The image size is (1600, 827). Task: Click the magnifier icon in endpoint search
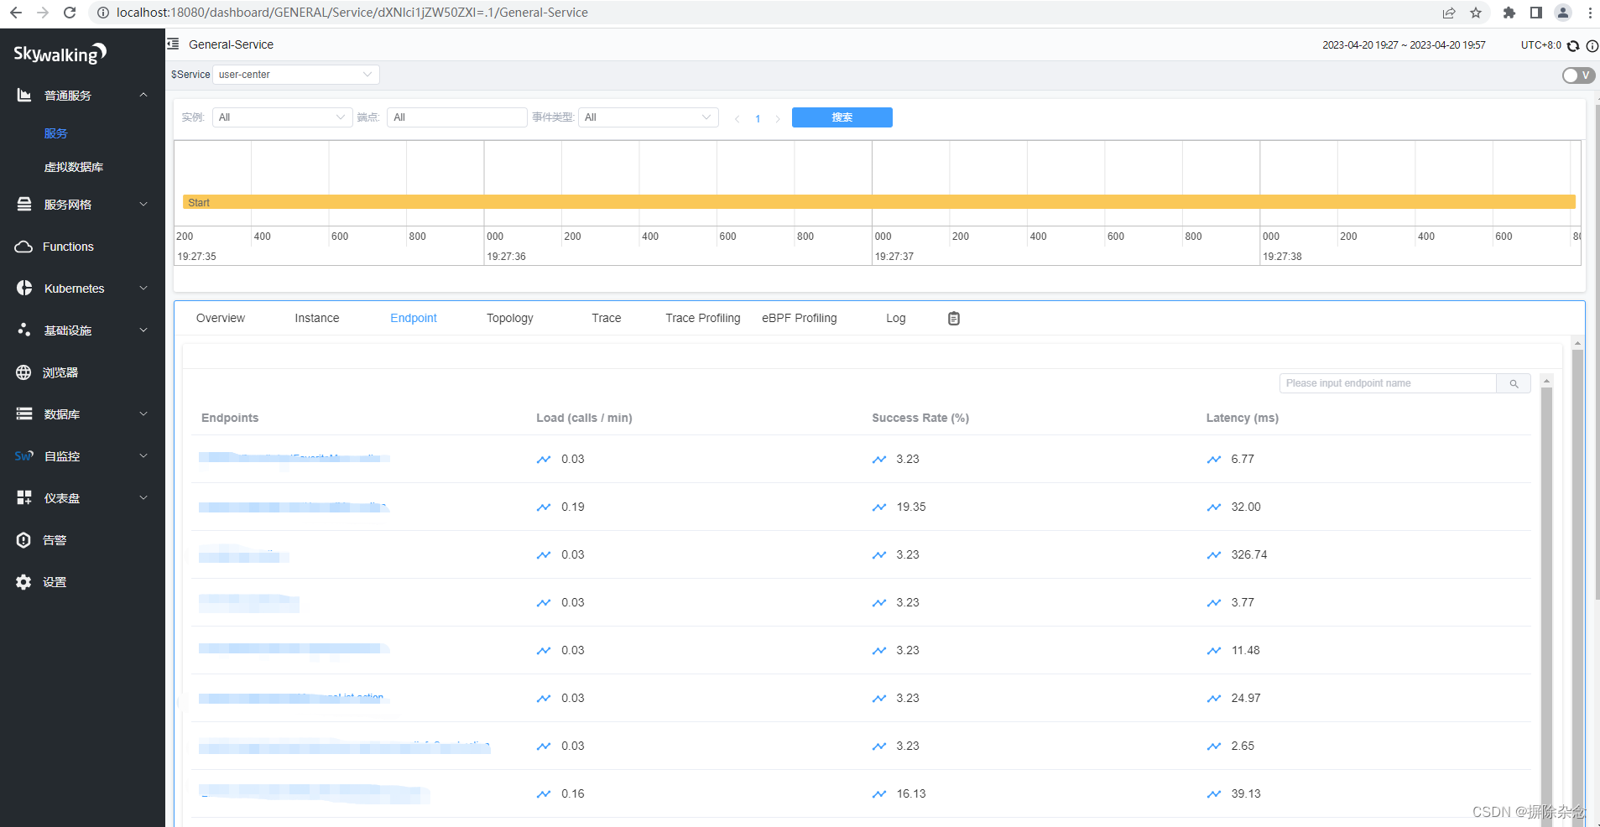1514,383
